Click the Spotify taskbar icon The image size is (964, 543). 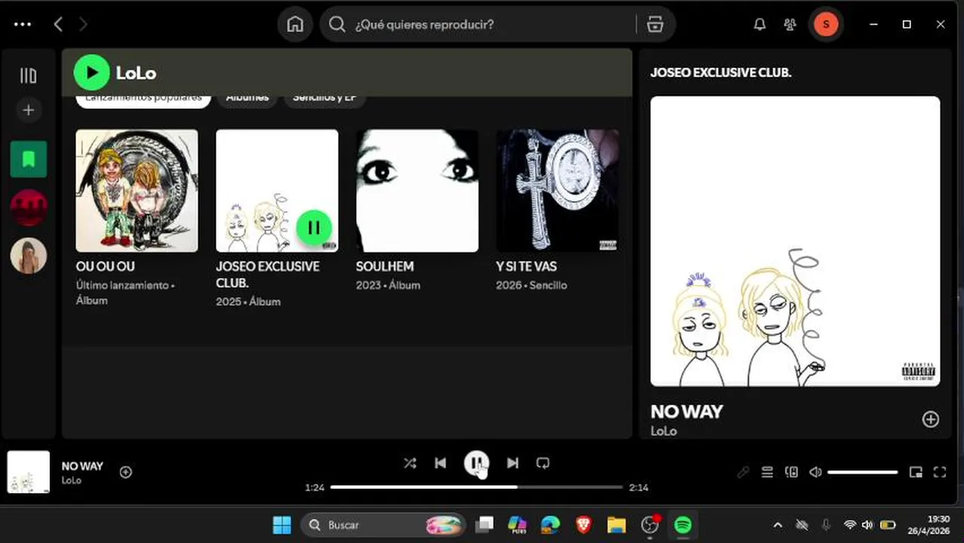(683, 525)
